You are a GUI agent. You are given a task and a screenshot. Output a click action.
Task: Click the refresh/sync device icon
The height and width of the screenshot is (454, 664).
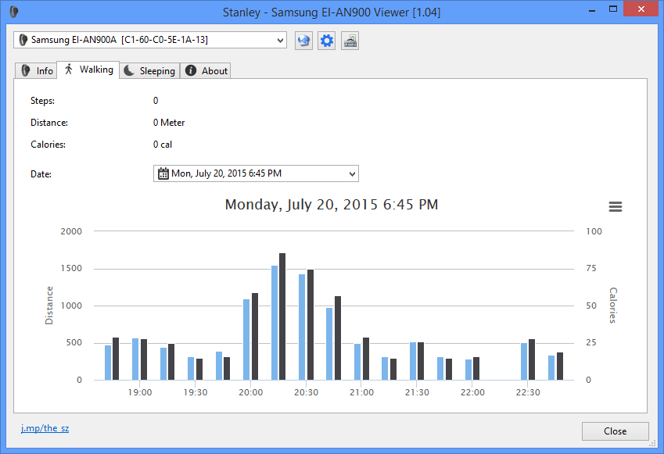303,41
